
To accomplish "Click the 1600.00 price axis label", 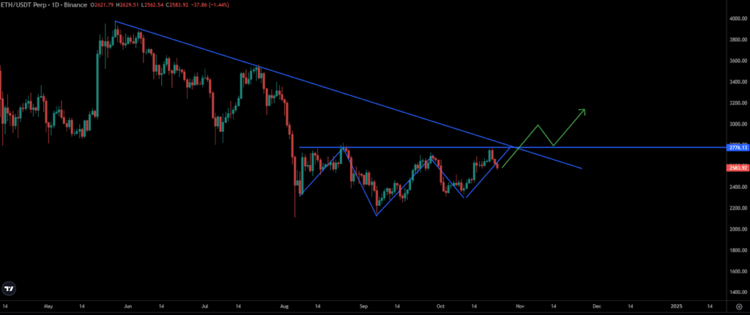I will [737, 272].
